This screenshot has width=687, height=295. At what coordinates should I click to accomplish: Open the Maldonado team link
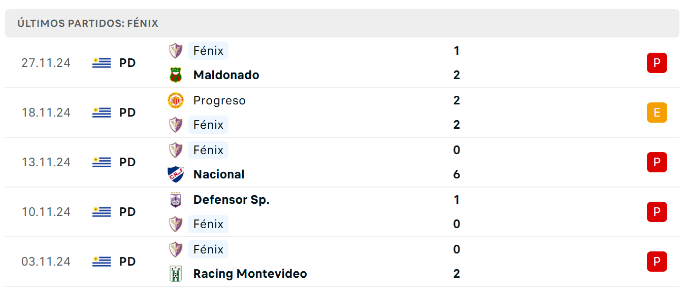pyautogui.click(x=226, y=75)
